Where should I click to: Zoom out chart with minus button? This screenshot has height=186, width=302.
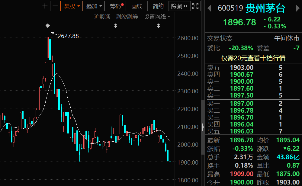tap(55, 6)
